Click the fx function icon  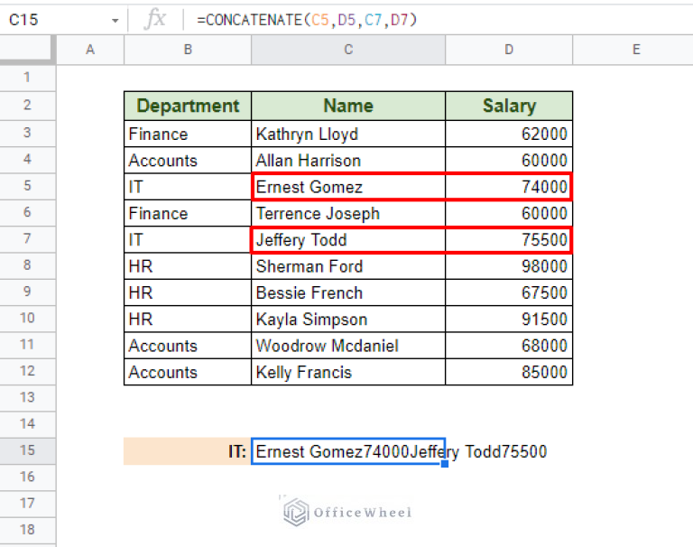click(x=155, y=20)
